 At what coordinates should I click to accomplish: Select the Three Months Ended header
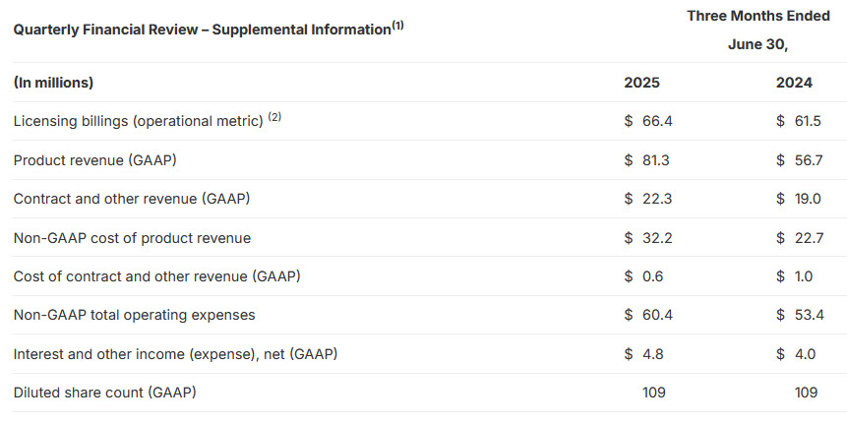(757, 16)
